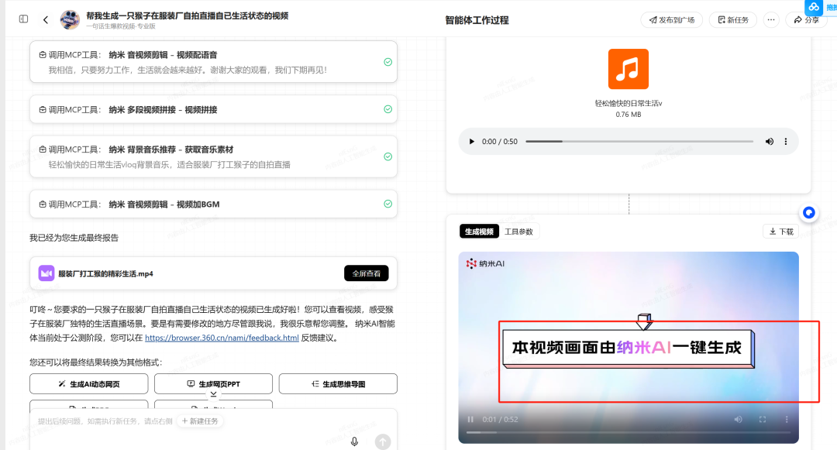Switch to the 工具参数 tab
The width and height of the screenshot is (837, 450).
coord(518,232)
